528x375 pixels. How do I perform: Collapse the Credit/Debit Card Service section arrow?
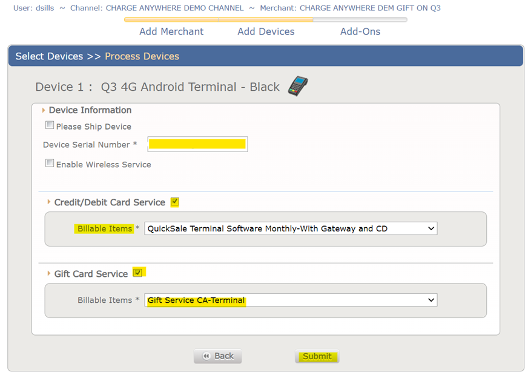pyautogui.click(x=49, y=202)
